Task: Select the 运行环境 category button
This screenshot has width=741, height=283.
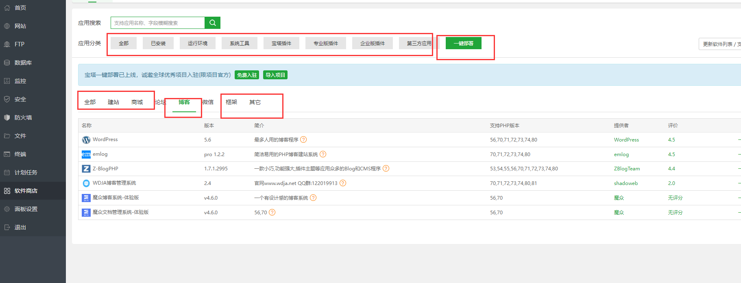Action: point(198,43)
